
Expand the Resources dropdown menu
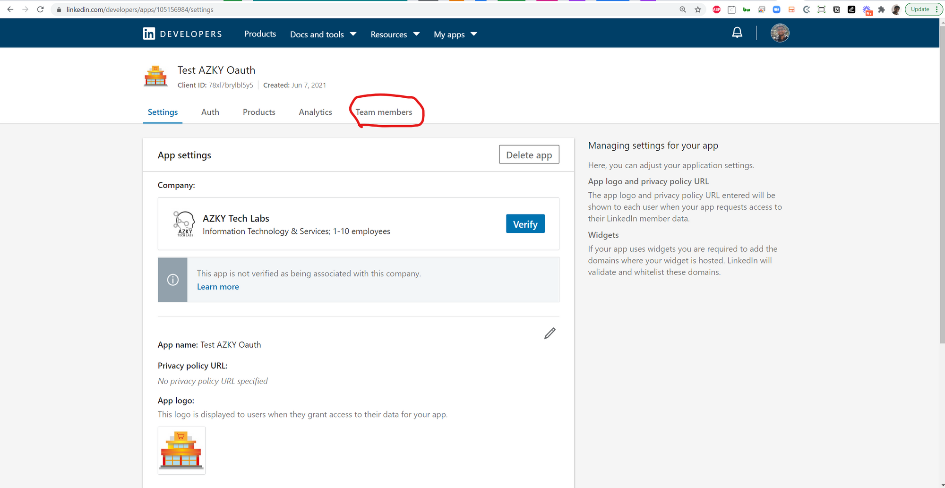(395, 34)
